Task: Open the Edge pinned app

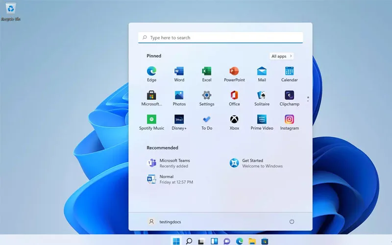Action: 151,74
